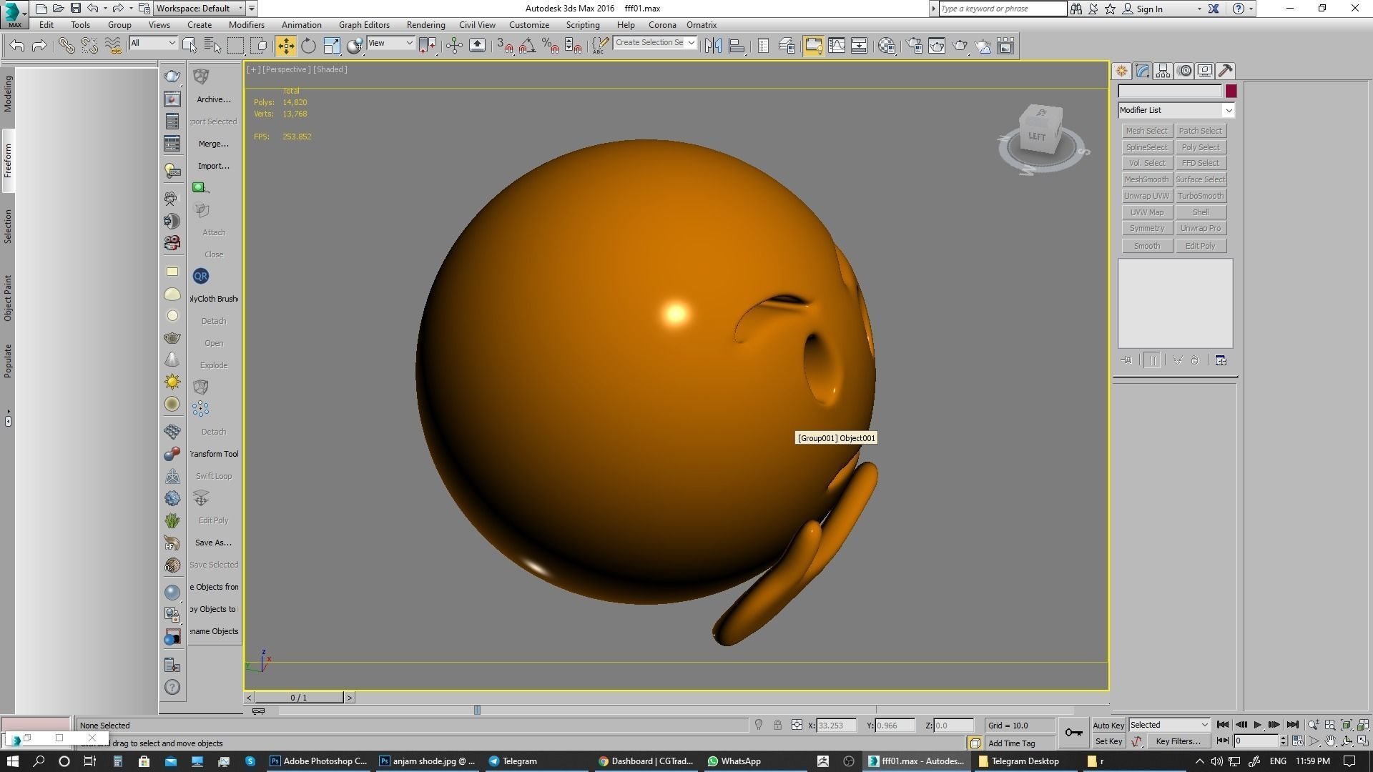Click the TurboSmooth modifier button
This screenshot has width=1373, height=772.
click(1201, 196)
